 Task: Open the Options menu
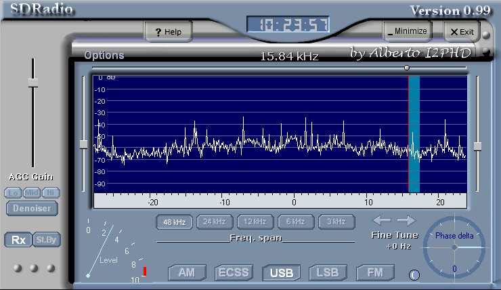click(104, 55)
